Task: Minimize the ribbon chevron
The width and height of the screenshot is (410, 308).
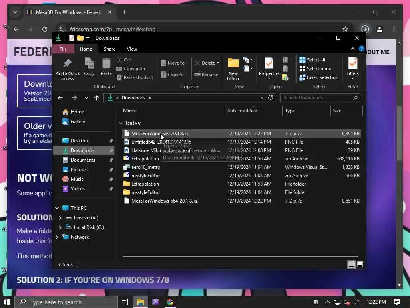Action: [x=353, y=49]
